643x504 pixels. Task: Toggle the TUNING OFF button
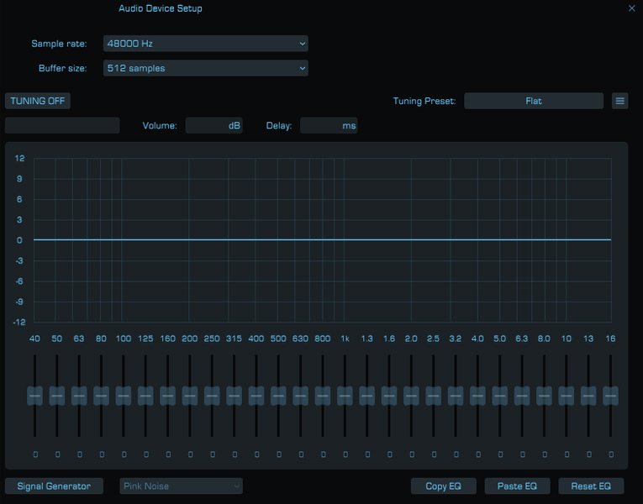click(37, 101)
